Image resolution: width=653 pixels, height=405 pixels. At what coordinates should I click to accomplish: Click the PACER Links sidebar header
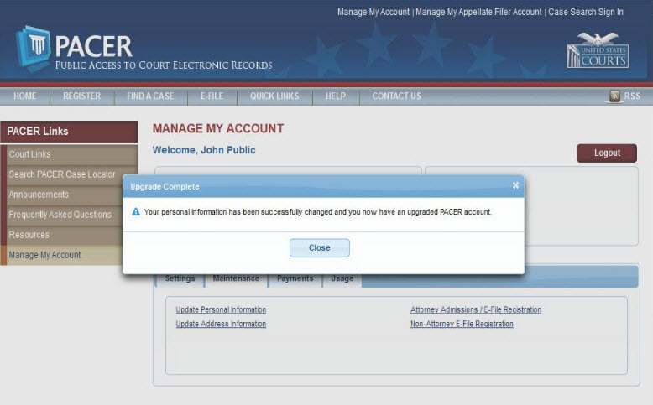(x=69, y=132)
